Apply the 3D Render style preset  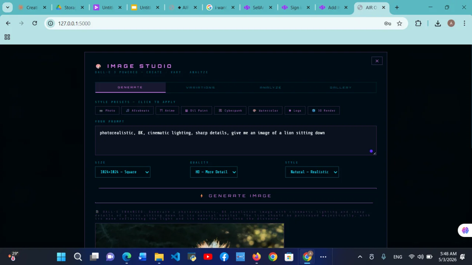[323, 111]
